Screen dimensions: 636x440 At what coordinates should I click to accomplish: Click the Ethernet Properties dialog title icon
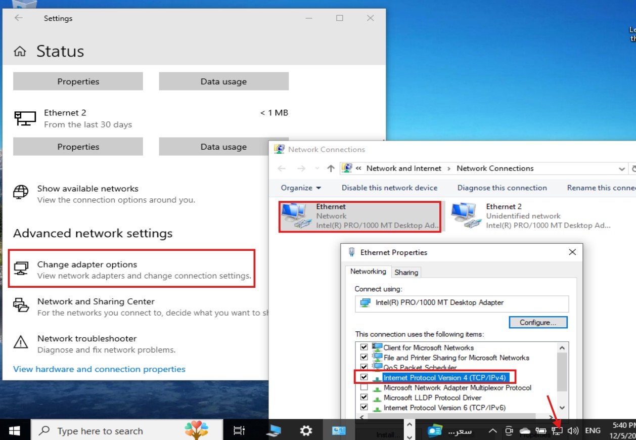pyautogui.click(x=351, y=252)
